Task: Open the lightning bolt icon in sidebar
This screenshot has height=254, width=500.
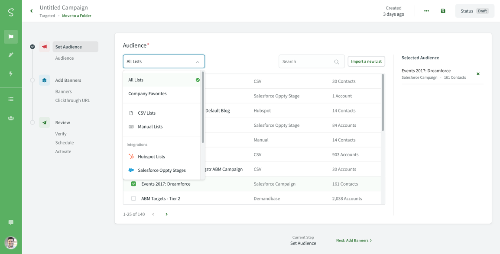Action: click(11, 74)
